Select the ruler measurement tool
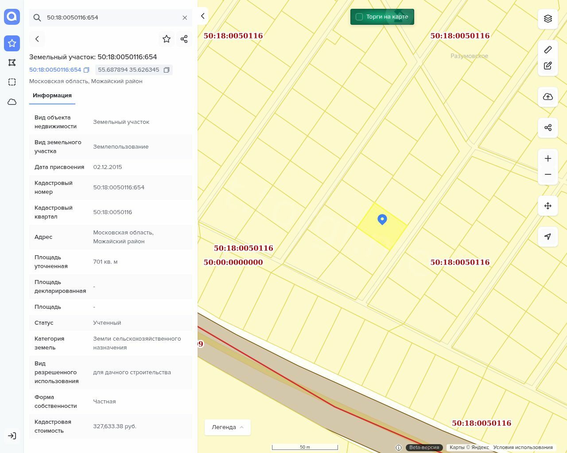 pyautogui.click(x=548, y=50)
